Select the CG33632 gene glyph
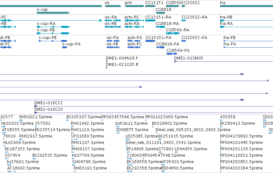Viewport: 273px width, 173px height. coord(184,6)
